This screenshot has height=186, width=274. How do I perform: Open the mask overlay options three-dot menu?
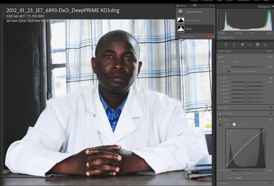pos(213,36)
